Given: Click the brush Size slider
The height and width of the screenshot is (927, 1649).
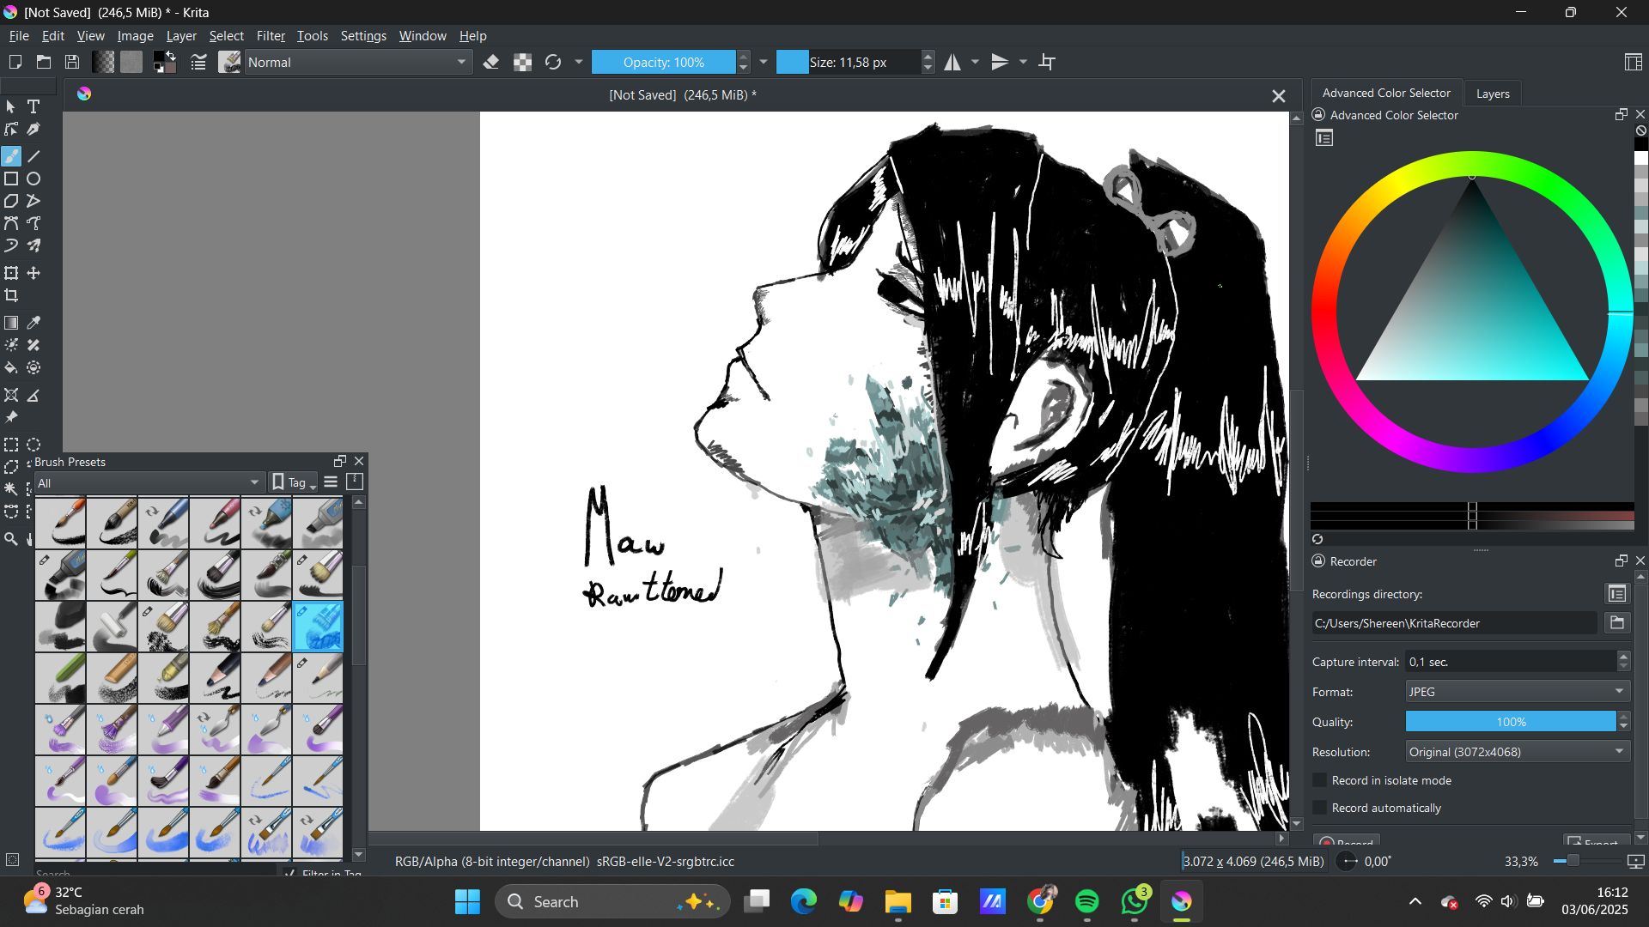Looking at the screenshot, I should [849, 62].
